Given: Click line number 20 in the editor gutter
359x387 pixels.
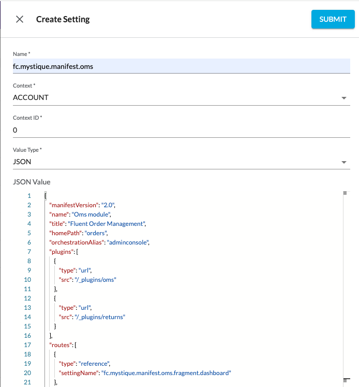Looking at the screenshot, I should coord(27,373).
